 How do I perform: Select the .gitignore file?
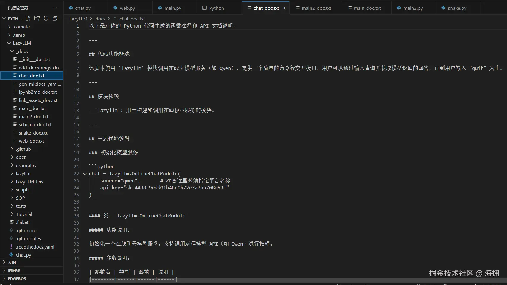click(26, 230)
